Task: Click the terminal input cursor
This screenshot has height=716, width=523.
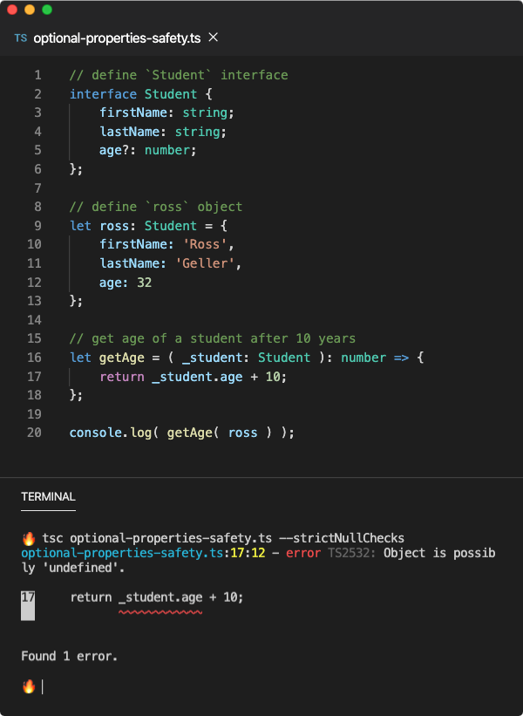Action: point(41,686)
